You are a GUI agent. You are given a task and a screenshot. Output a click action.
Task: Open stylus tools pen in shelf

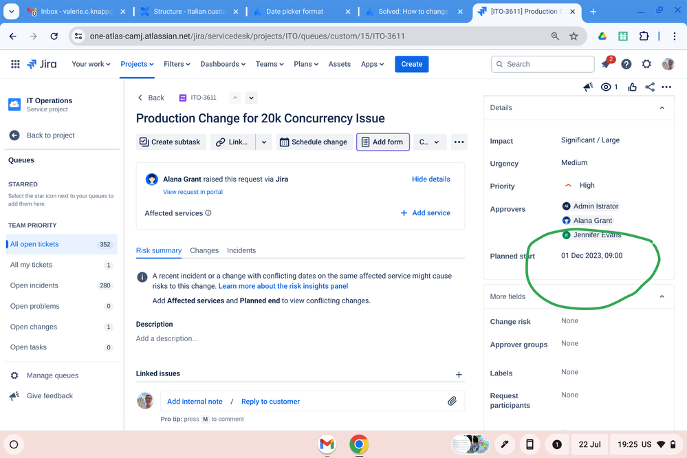[505, 444]
